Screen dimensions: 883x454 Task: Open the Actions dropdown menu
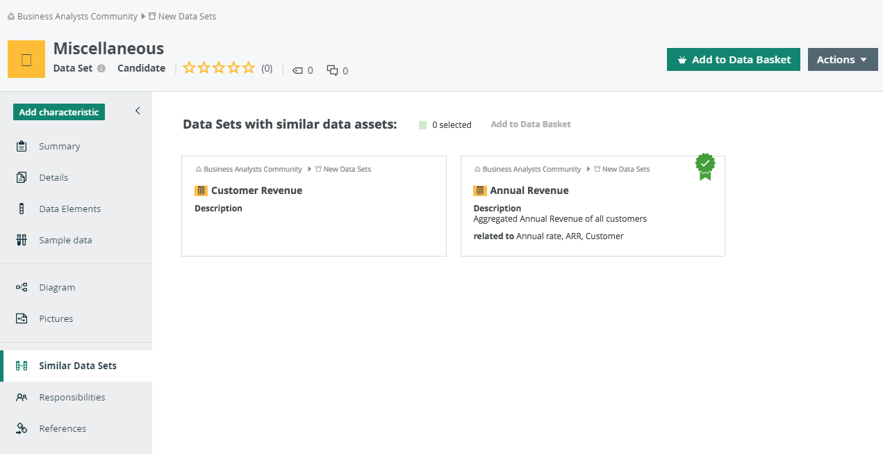[842, 60]
